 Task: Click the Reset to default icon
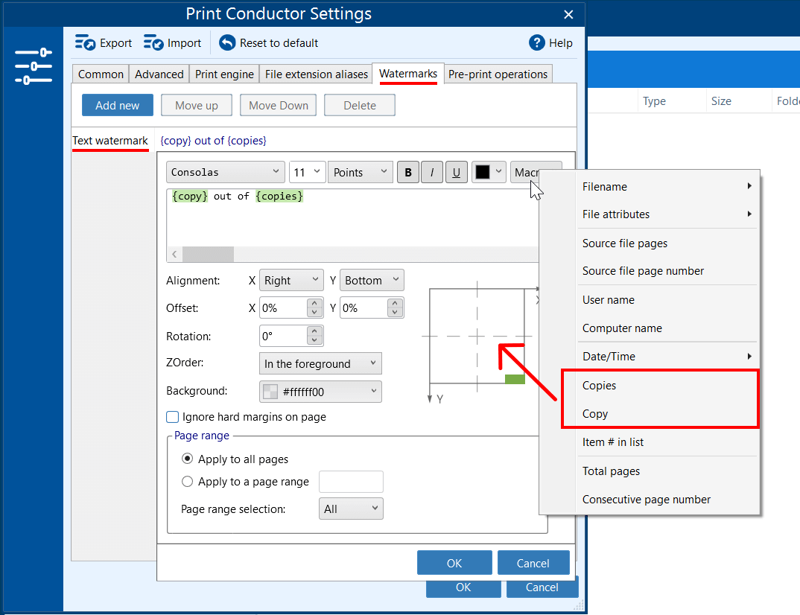(227, 43)
